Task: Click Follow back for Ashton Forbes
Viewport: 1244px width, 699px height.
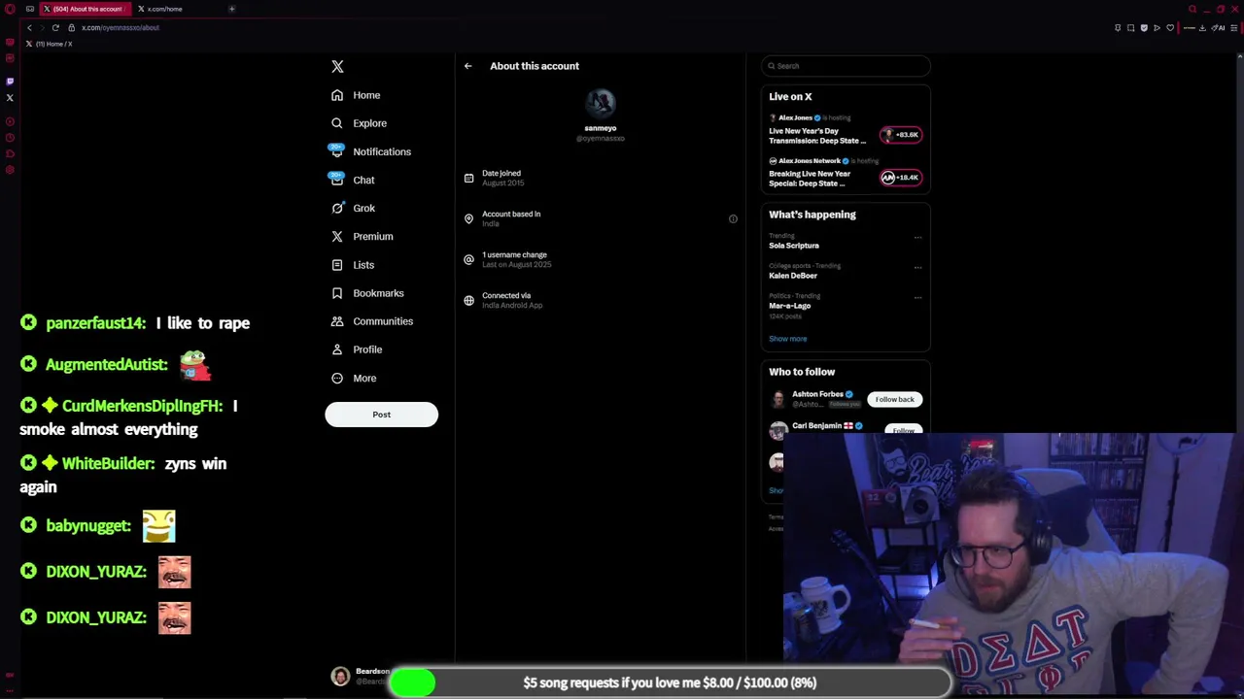Action: coord(894,399)
